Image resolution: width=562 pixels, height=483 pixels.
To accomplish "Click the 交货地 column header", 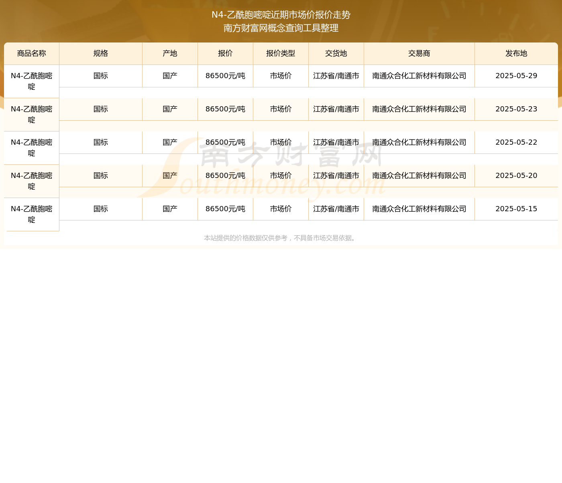I will (336, 54).
